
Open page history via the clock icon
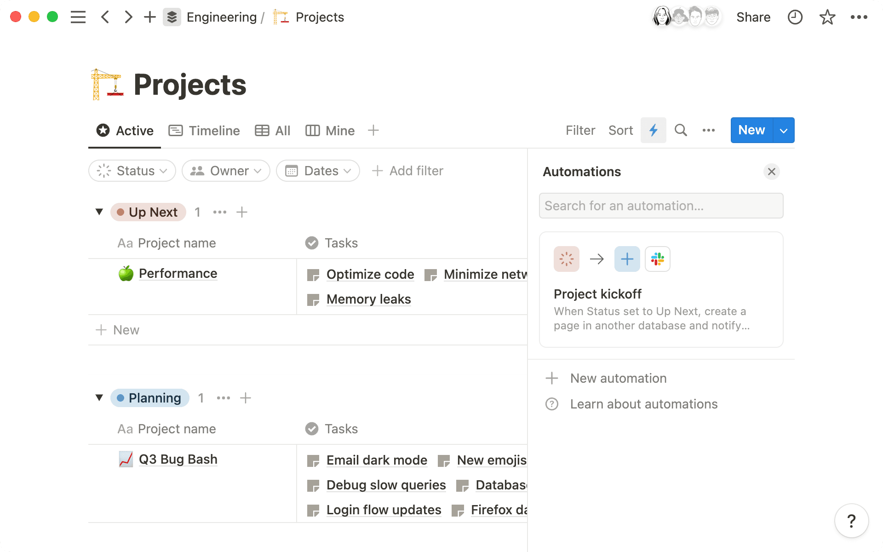(795, 17)
